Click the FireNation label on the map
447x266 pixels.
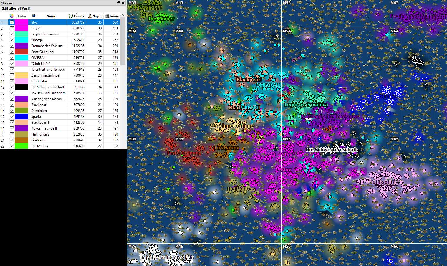tap(227, 148)
